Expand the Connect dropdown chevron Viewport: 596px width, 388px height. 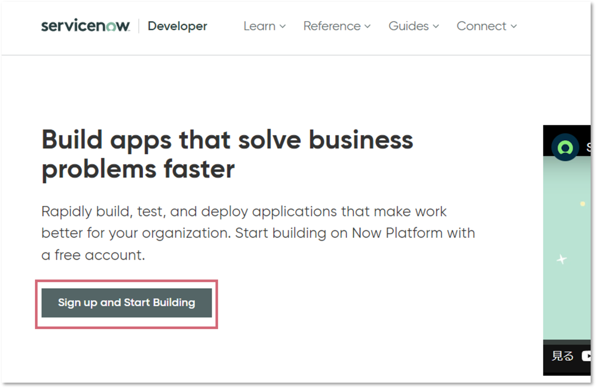(x=515, y=27)
